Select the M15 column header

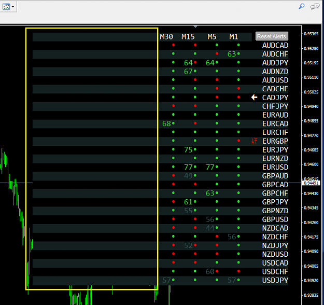point(188,37)
